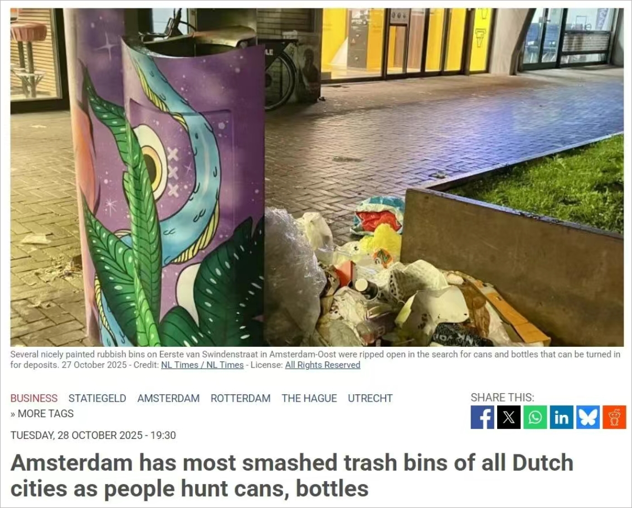Open the ROTTERDAM tag
The image size is (632, 508).
coord(241,398)
